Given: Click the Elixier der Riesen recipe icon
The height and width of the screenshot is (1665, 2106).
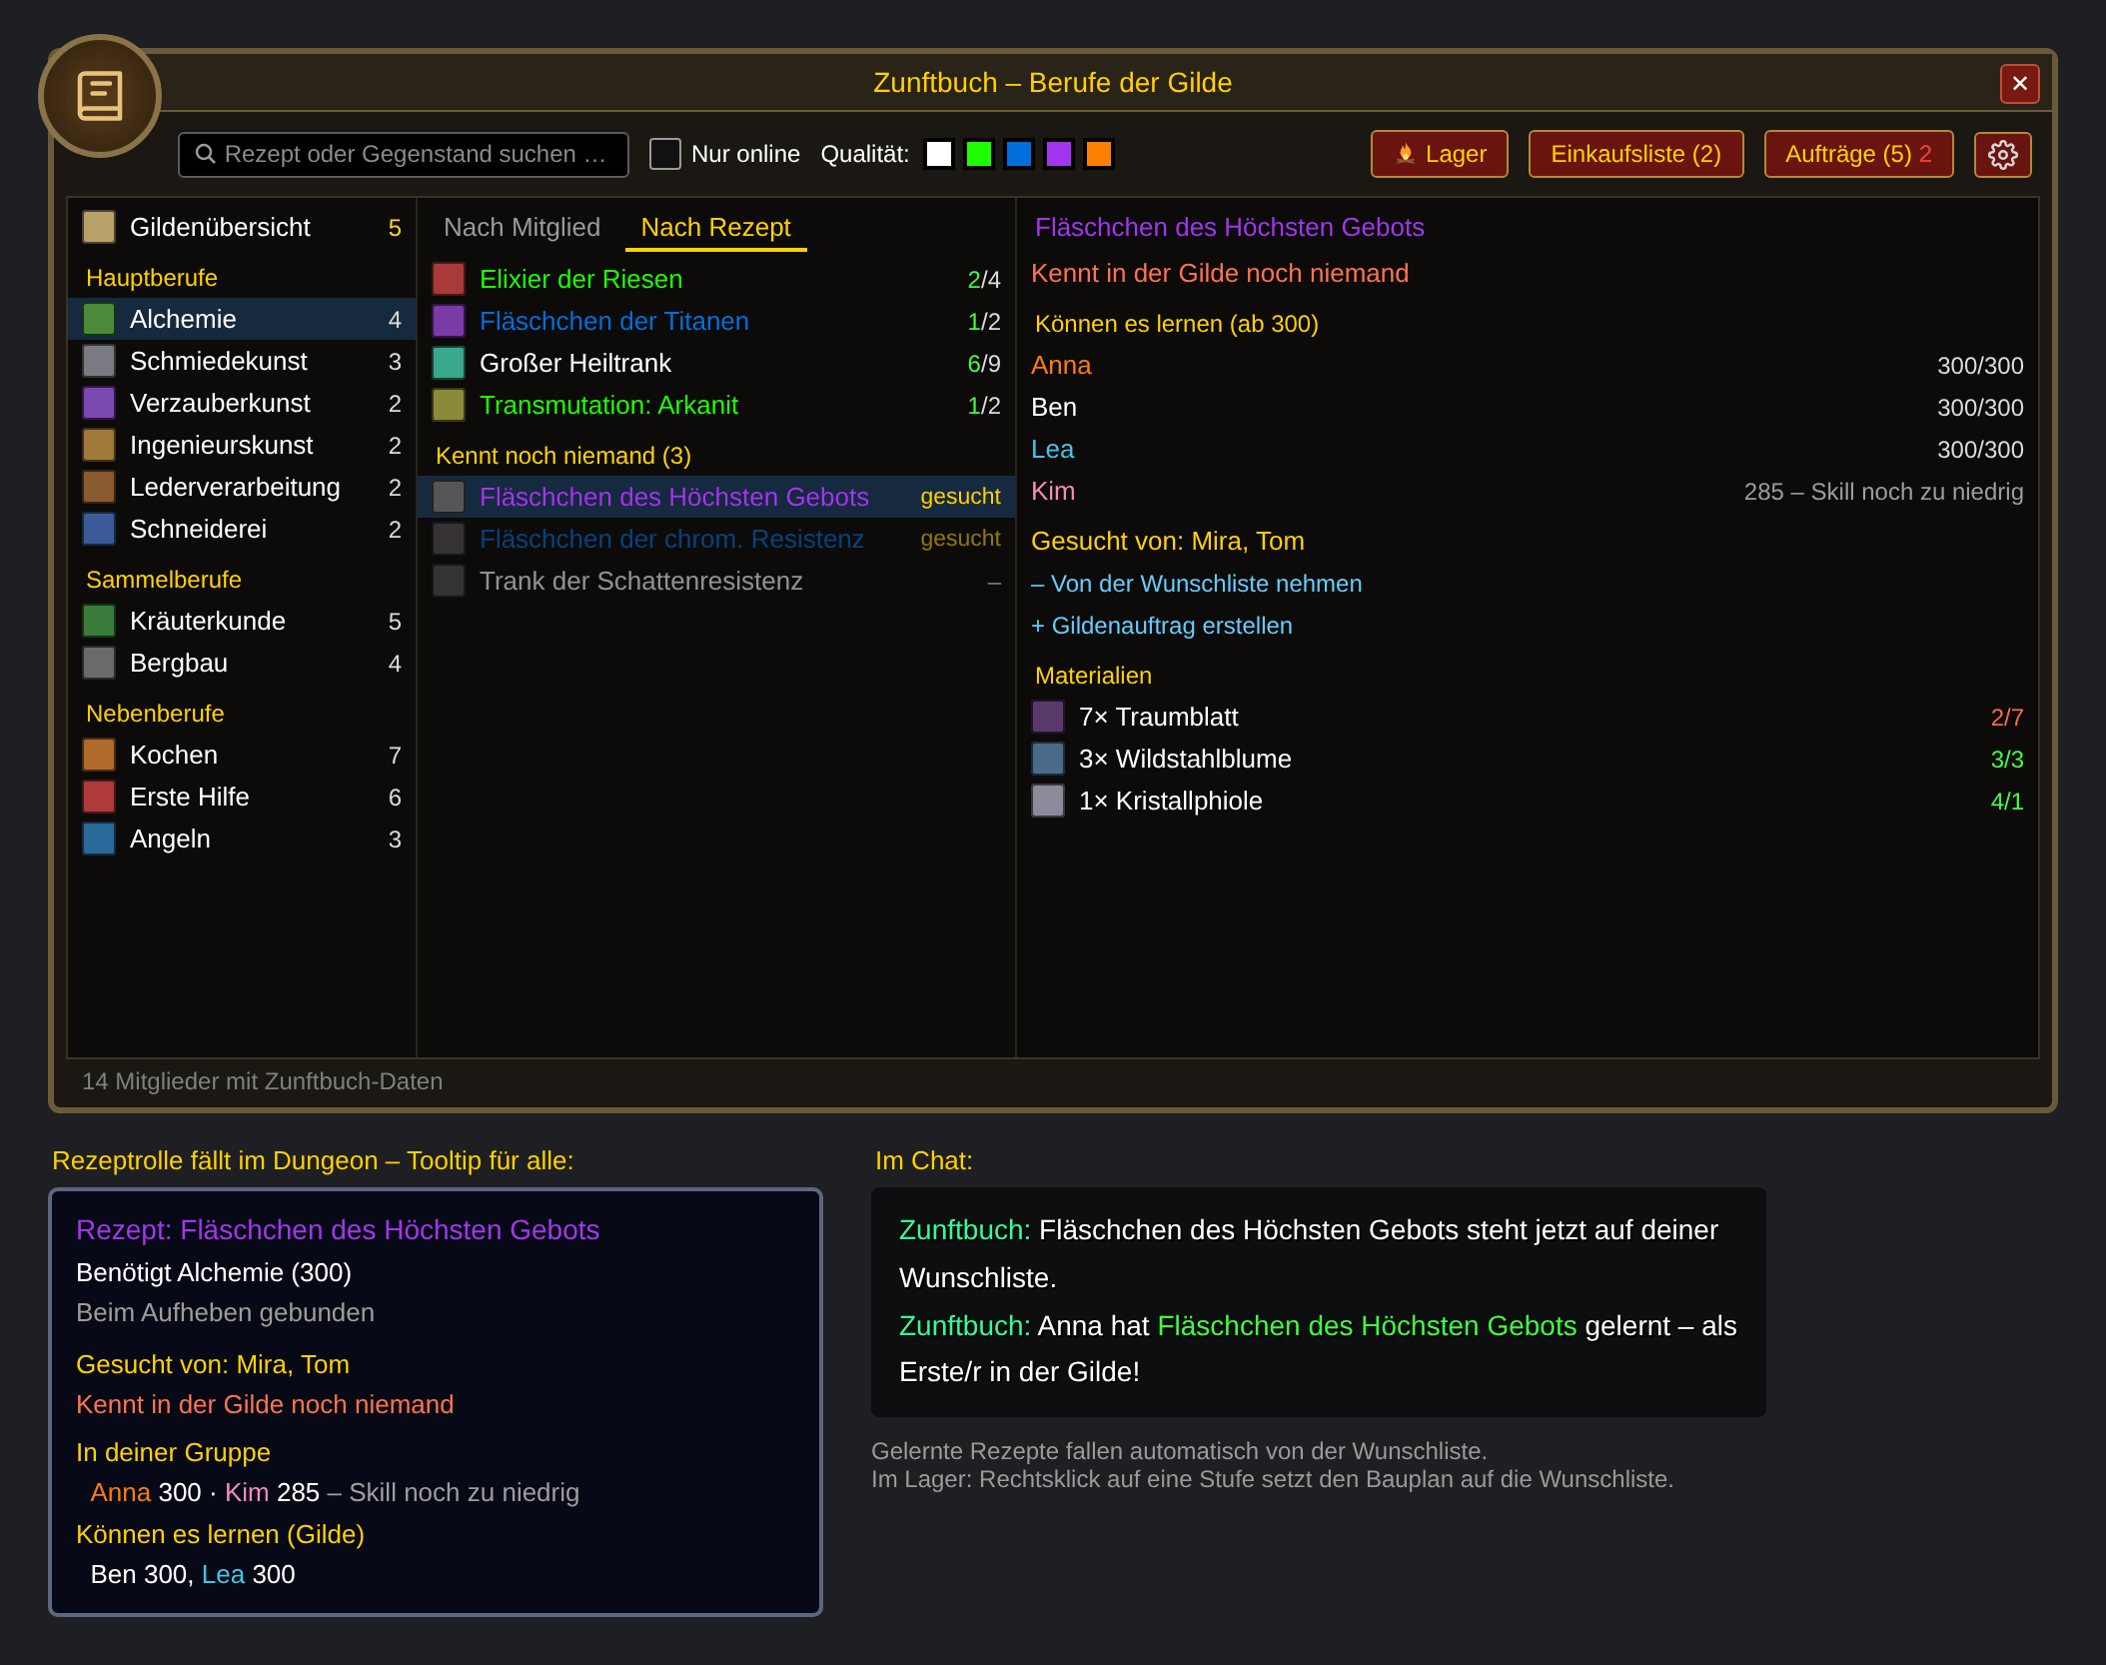Looking at the screenshot, I should pos(449,279).
